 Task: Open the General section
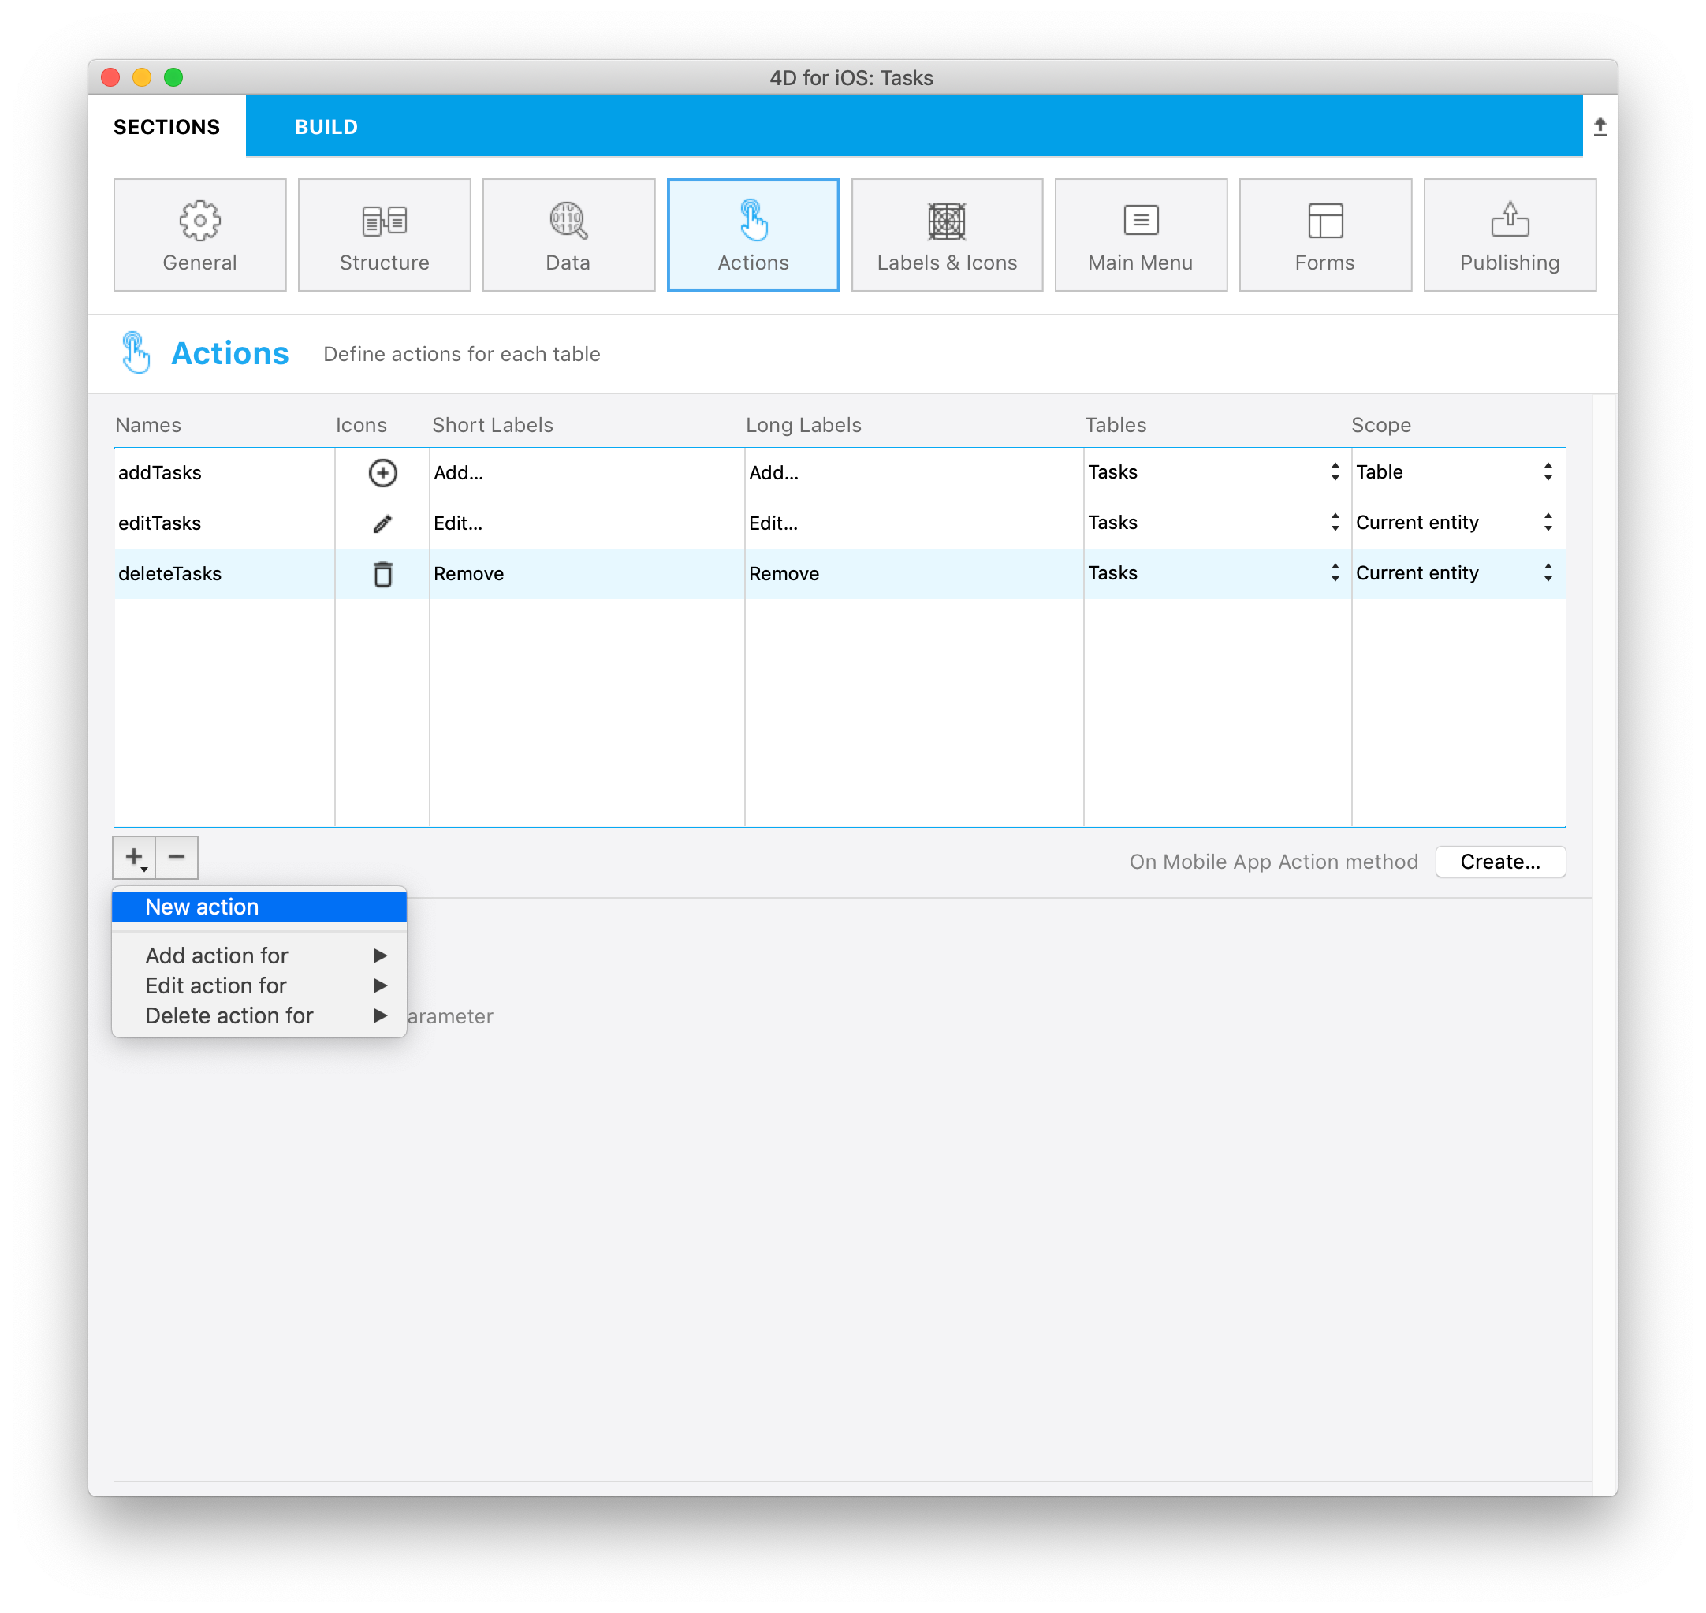pyautogui.click(x=199, y=235)
